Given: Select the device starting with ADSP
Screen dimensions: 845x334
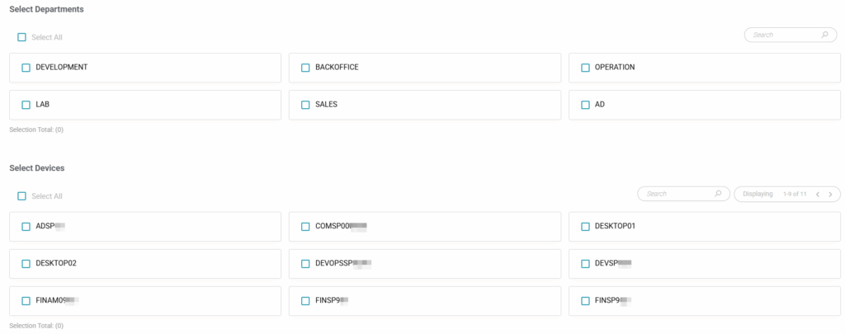Looking at the screenshot, I should [26, 226].
